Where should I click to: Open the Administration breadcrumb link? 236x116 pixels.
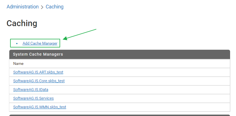click(x=22, y=7)
